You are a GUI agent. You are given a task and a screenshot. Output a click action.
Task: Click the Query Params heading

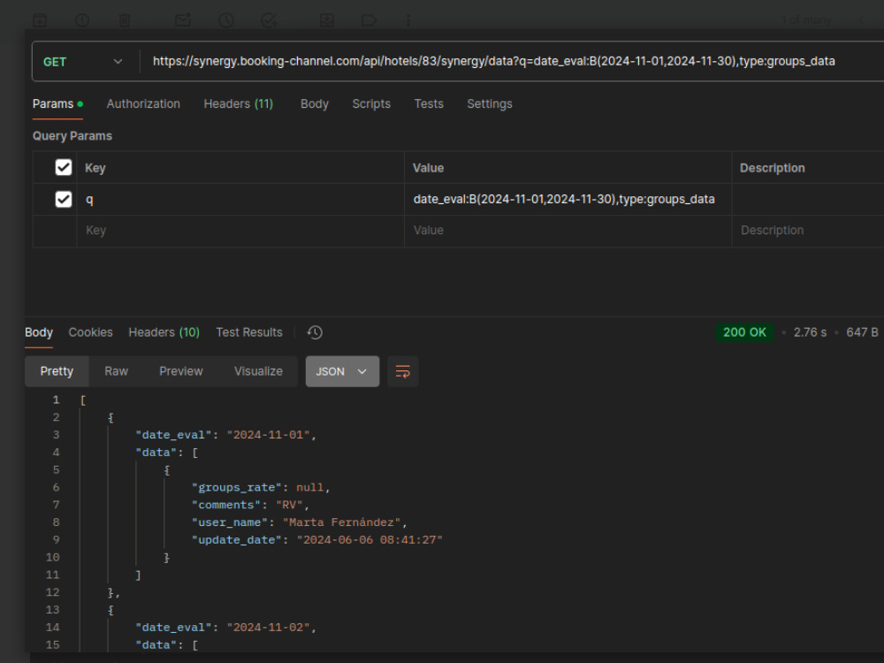[72, 136]
